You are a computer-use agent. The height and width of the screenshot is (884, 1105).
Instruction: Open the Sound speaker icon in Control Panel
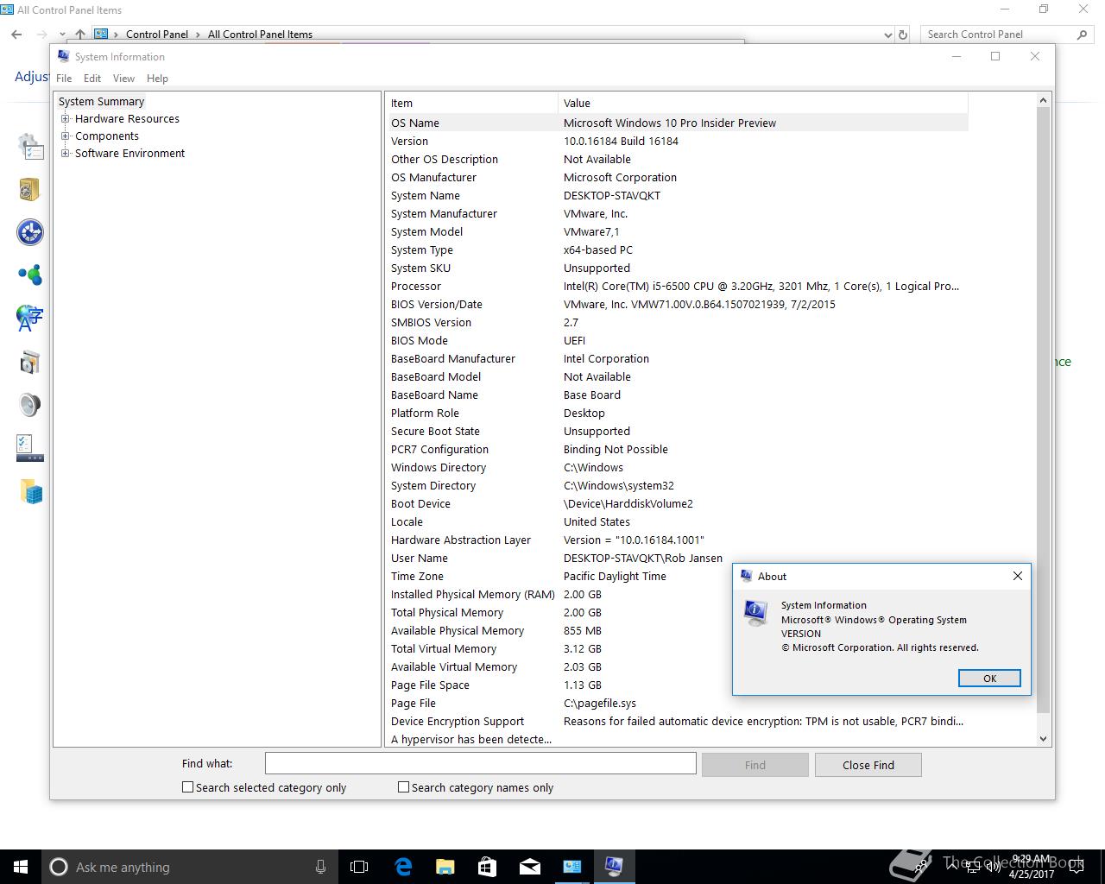coord(30,405)
